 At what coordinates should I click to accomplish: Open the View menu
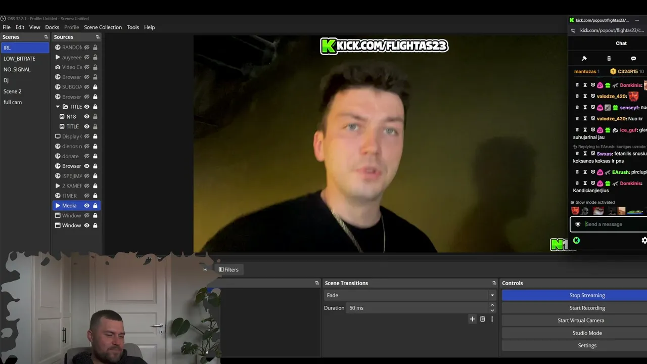point(34,27)
